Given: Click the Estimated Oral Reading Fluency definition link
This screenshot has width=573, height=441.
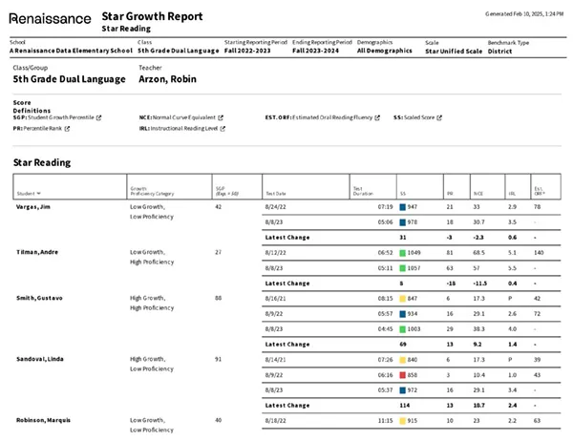Looking at the screenshot, I should [332, 117].
